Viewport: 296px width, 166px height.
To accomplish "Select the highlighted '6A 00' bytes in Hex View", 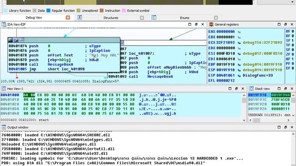I will tap(29, 95).
